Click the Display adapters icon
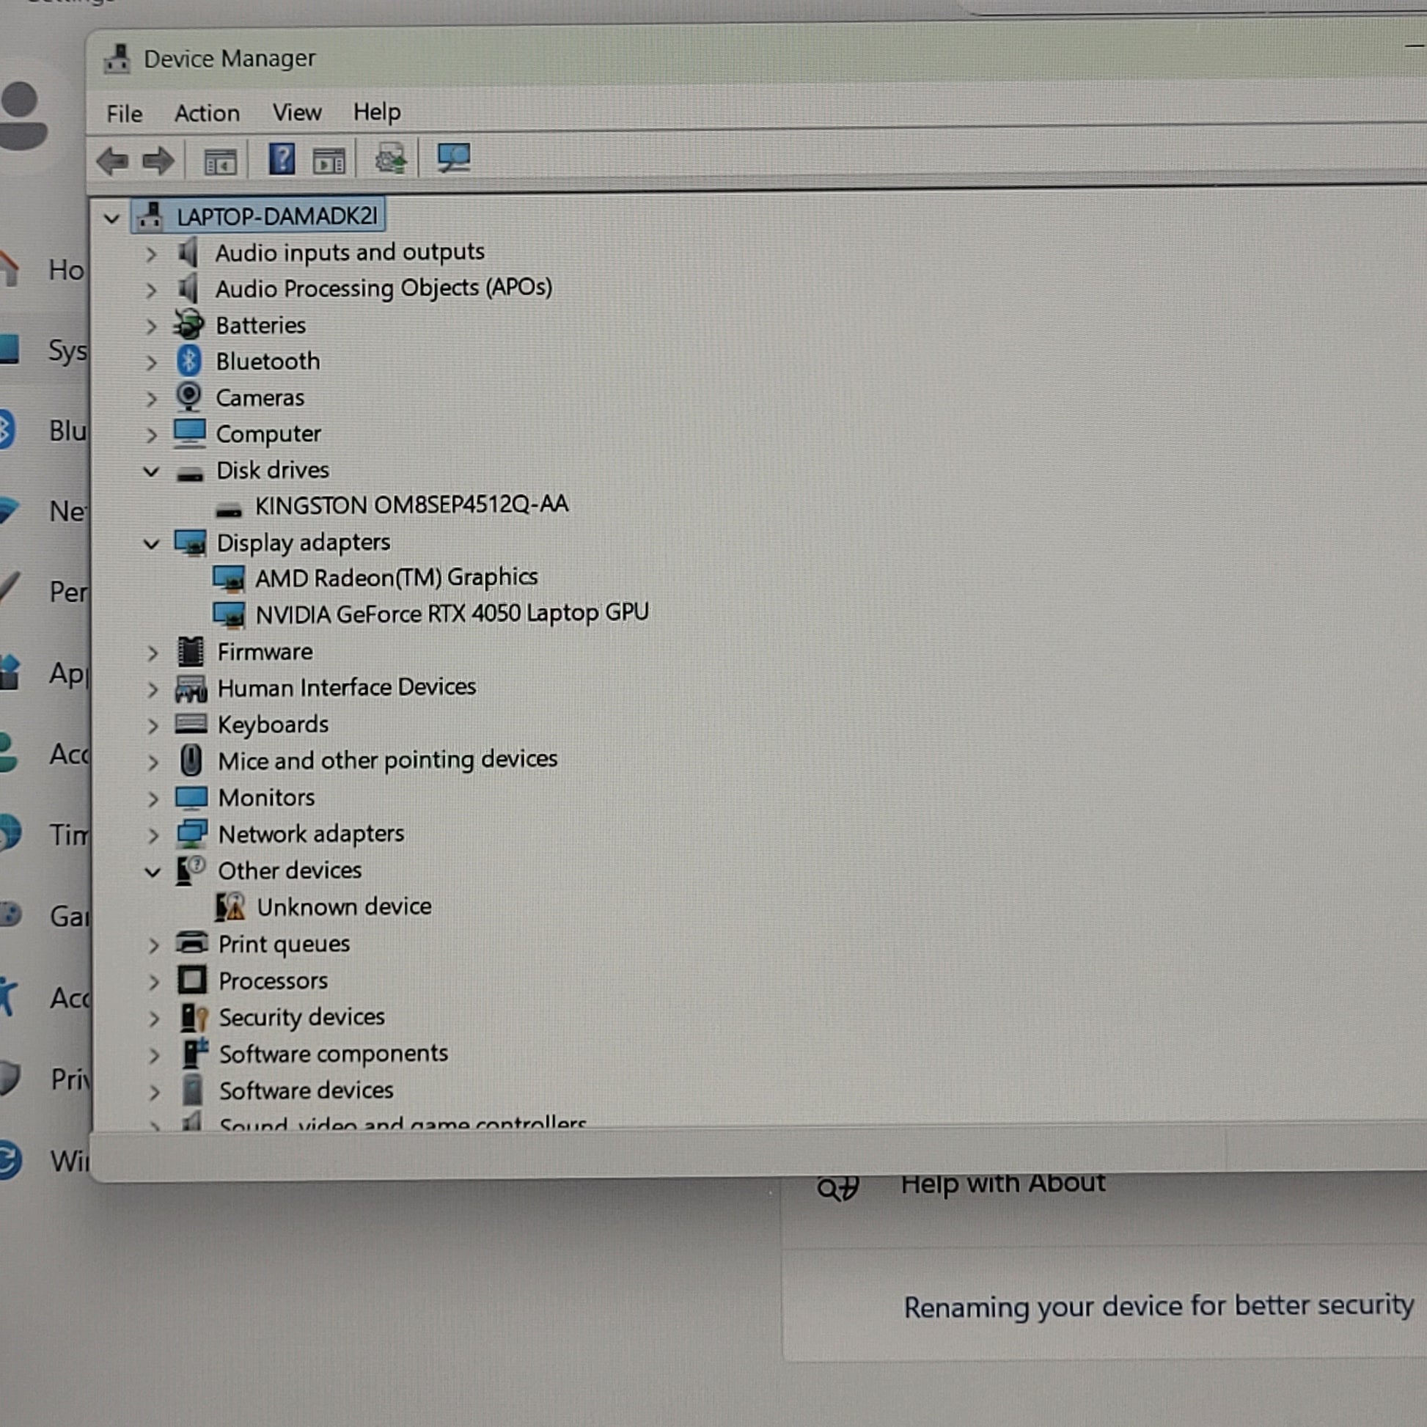1427x1427 pixels. coord(191,543)
